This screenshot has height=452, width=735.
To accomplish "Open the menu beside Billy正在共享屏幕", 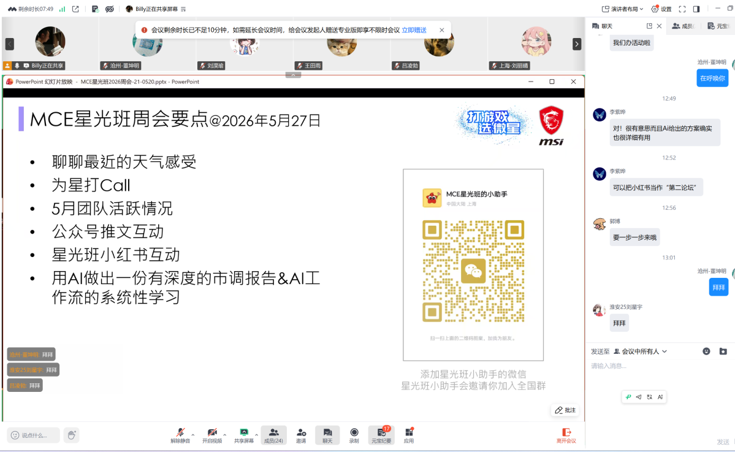I will [x=183, y=9].
